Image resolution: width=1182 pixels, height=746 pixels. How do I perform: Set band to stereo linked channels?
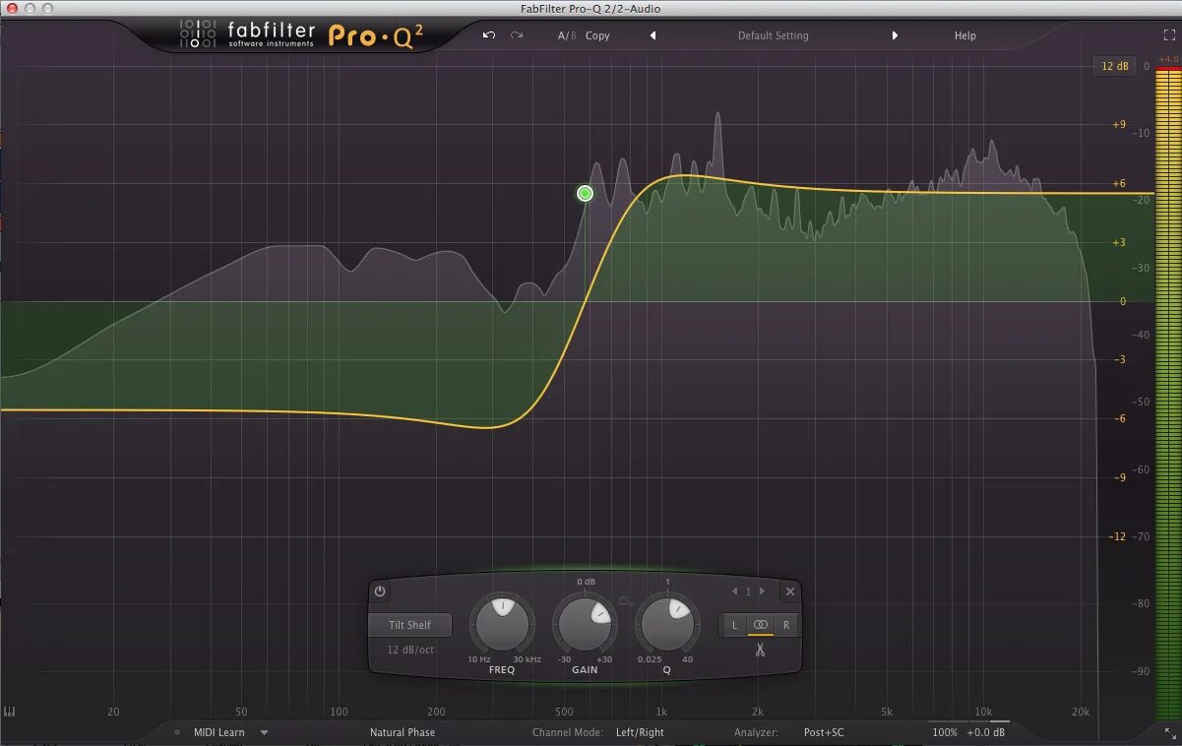tap(760, 625)
